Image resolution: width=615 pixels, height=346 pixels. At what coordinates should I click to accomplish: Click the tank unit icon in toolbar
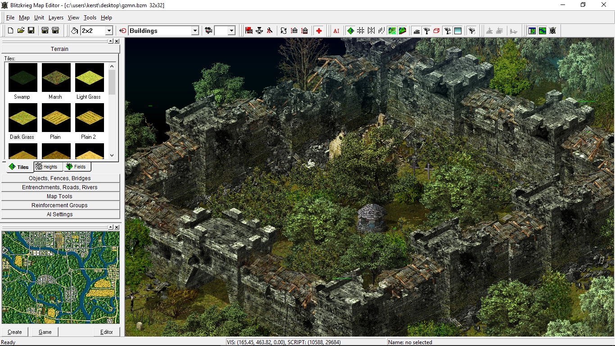tap(416, 31)
